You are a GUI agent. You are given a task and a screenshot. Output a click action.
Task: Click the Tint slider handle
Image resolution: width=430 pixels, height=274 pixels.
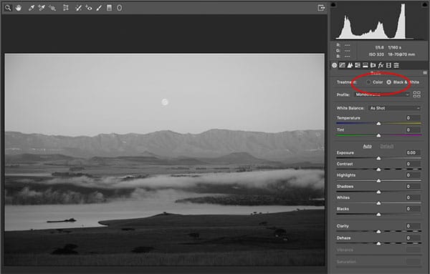click(378, 135)
